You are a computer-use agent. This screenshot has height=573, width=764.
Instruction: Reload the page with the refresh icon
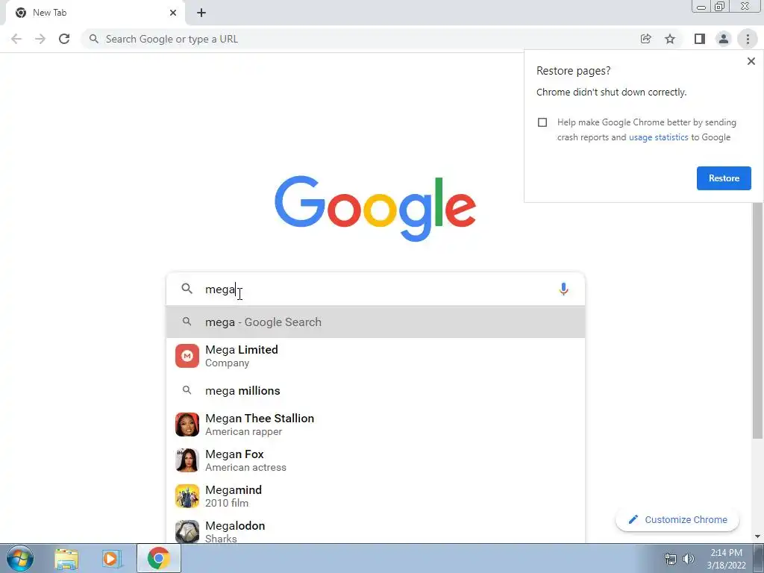point(64,39)
